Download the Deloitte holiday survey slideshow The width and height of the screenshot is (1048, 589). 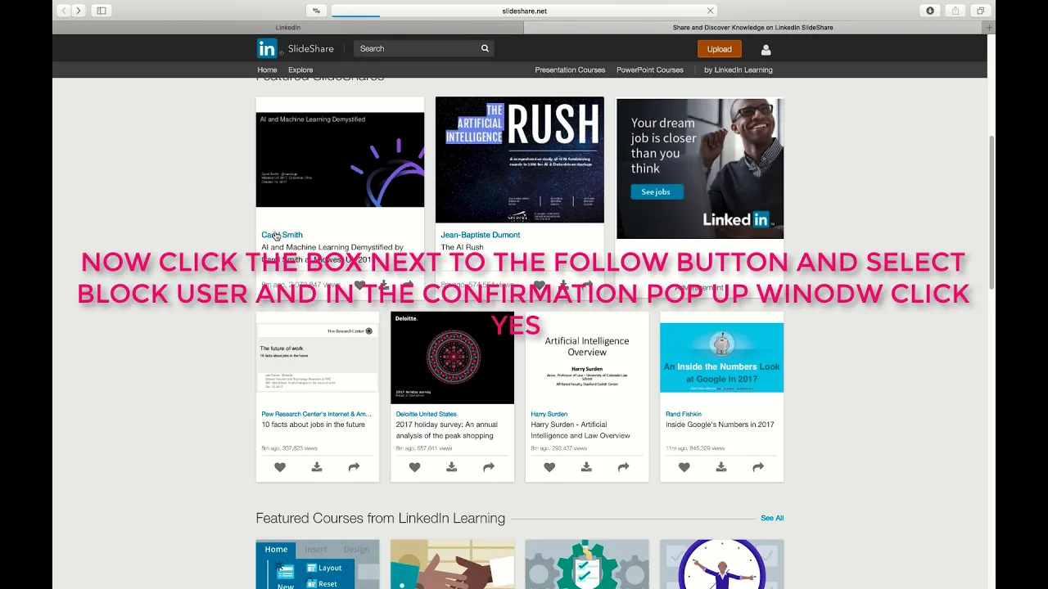coord(451,467)
